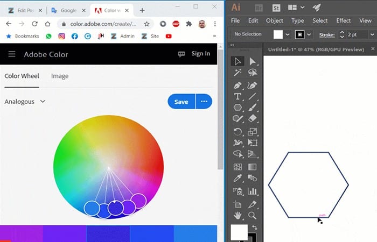
Task: Open the Edit menu in Illustrator
Action: click(x=253, y=20)
